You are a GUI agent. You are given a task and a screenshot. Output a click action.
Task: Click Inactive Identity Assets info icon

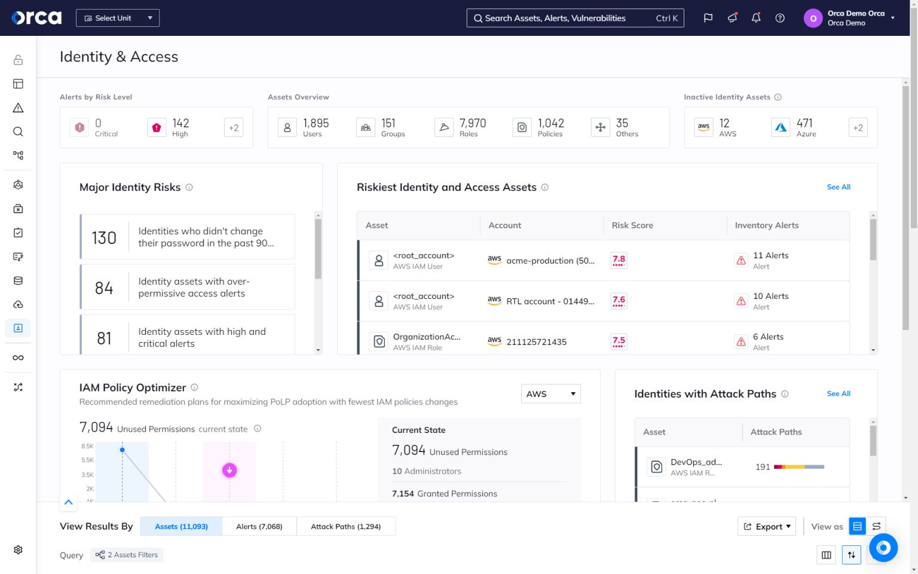[x=778, y=97]
